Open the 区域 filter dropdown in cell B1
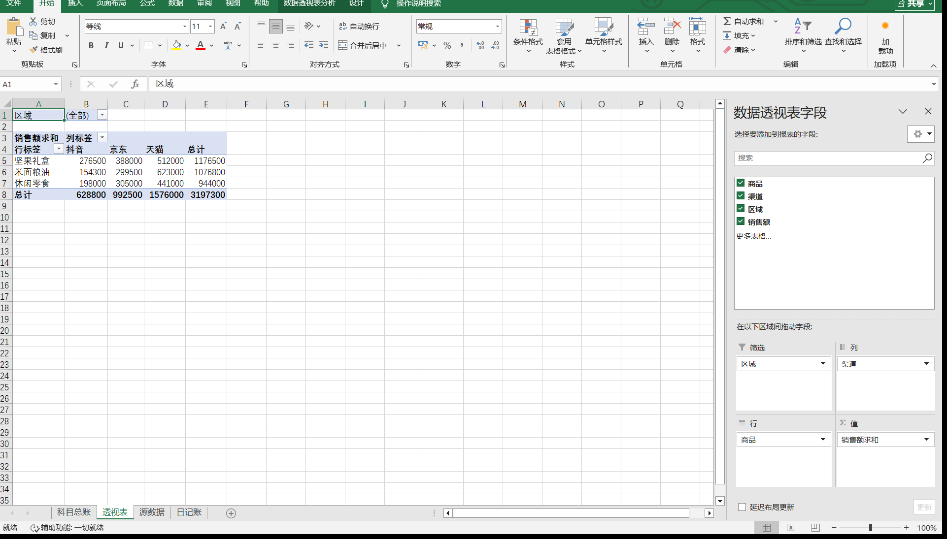Viewport: 947px width, 539px height. [x=102, y=115]
